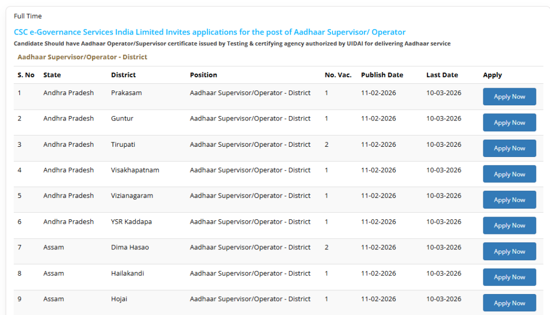Apply Now for Visakhapatnam district vacancy
The height and width of the screenshot is (315, 550).
pyautogui.click(x=509, y=174)
